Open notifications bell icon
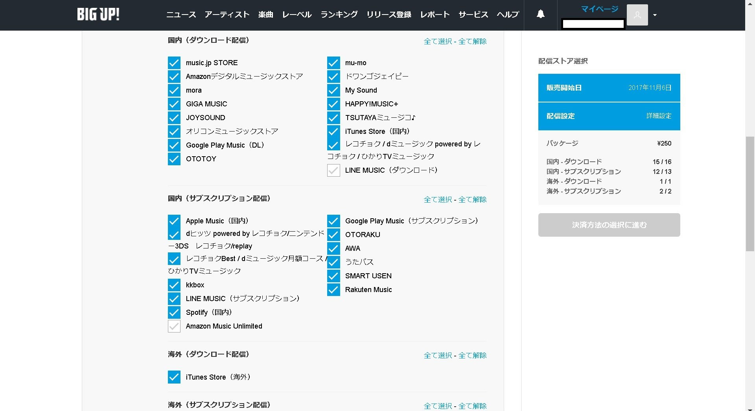 point(541,14)
